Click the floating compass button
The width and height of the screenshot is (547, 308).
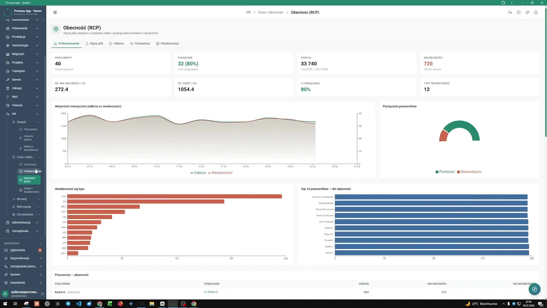(x=534, y=289)
